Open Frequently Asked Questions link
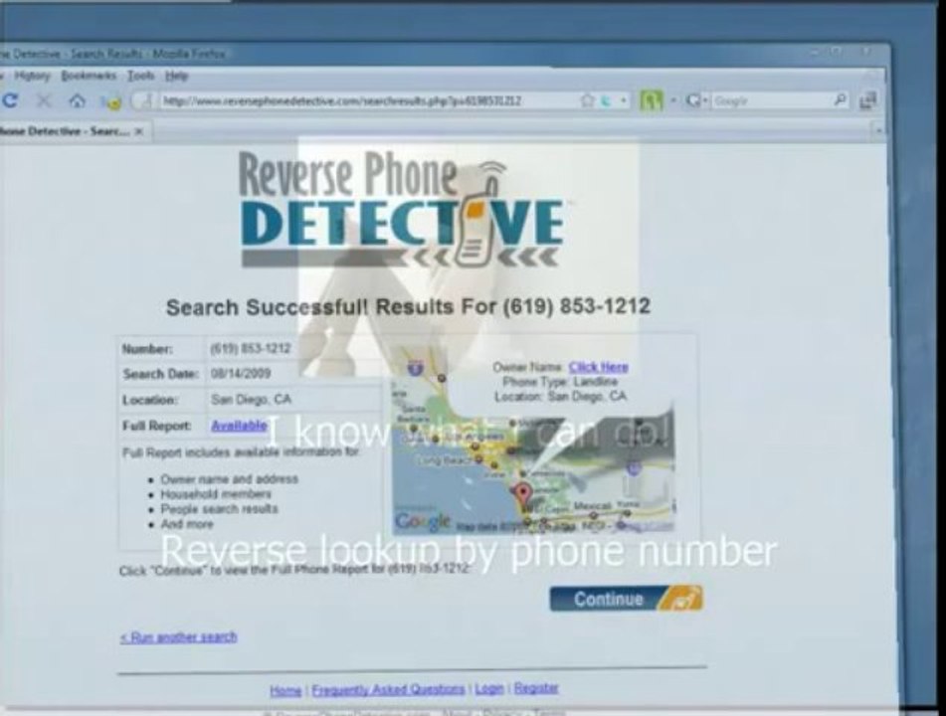Image resolution: width=946 pixels, height=716 pixels. (x=388, y=689)
